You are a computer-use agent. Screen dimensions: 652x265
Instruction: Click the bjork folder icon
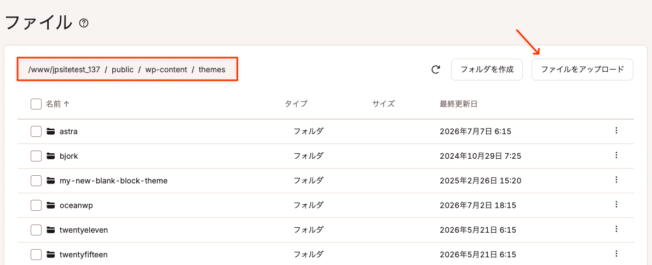pyautogui.click(x=51, y=157)
